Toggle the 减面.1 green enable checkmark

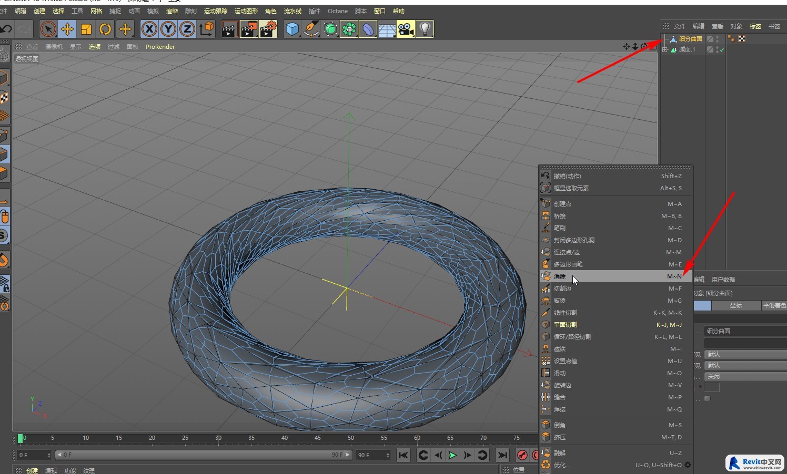722,50
